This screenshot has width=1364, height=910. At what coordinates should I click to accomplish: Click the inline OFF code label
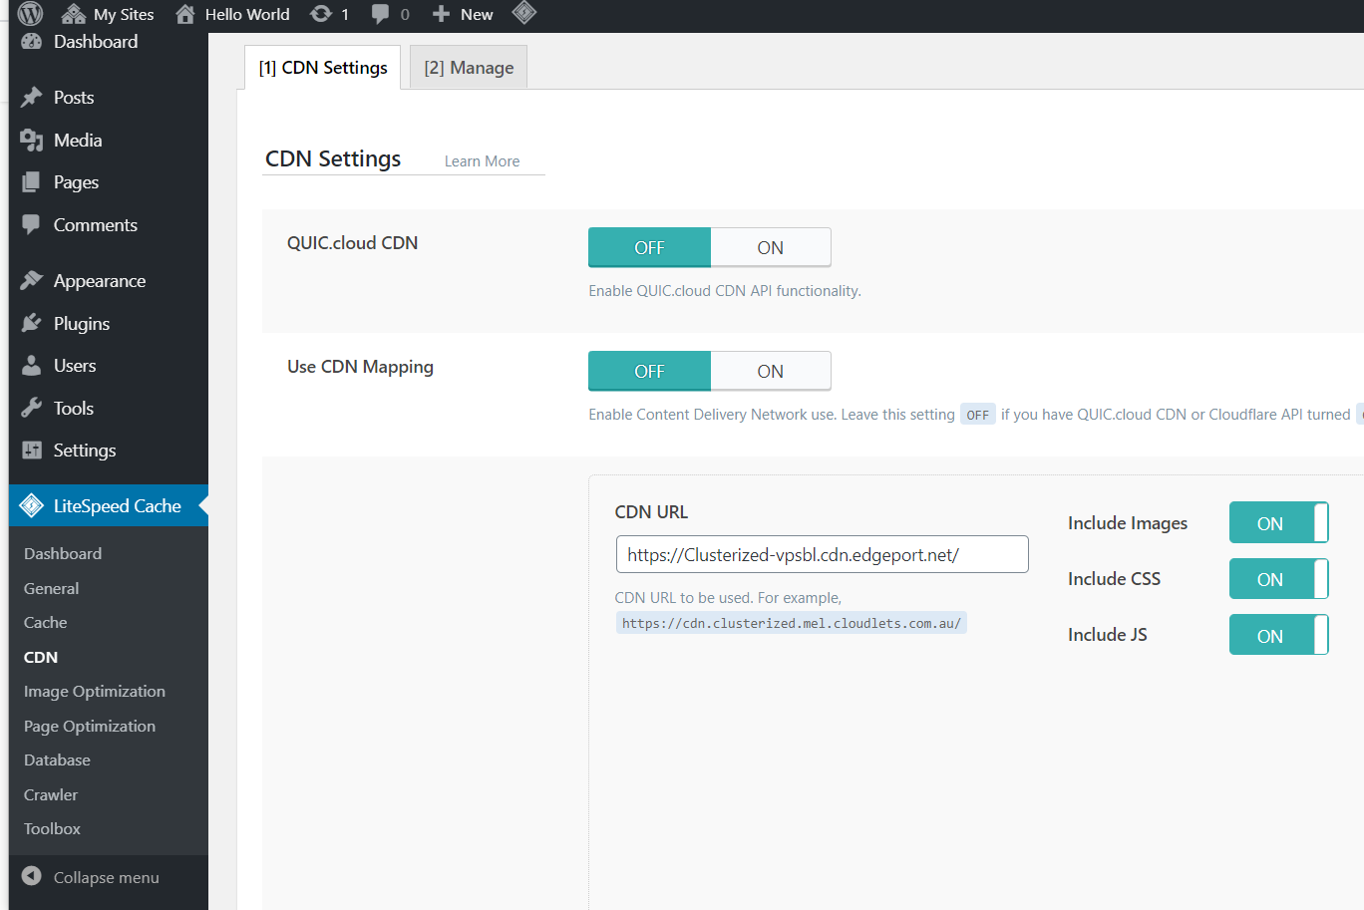pos(978,415)
